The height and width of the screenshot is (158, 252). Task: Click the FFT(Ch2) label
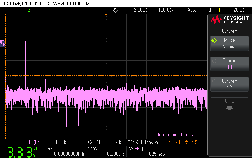click(x=35, y=142)
